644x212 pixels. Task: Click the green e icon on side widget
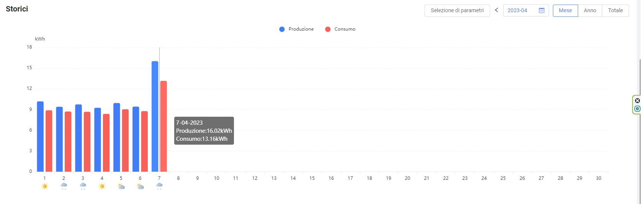(637, 109)
